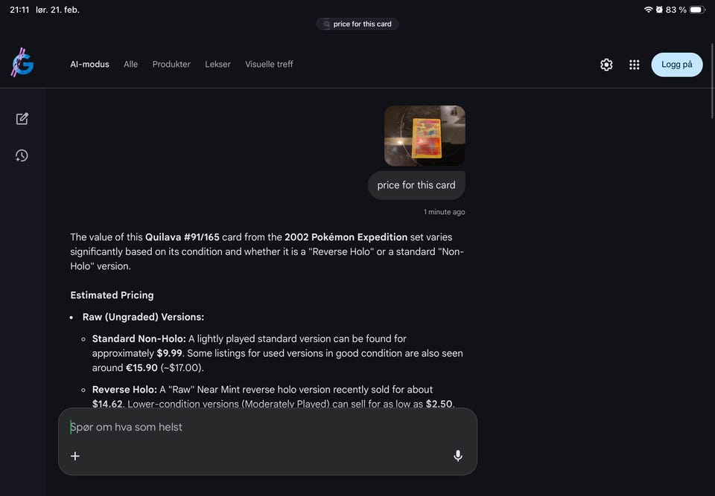The image size is (715, 496).
Task: Click the '1 minute ago' timestamp
Action: point(444,212)
